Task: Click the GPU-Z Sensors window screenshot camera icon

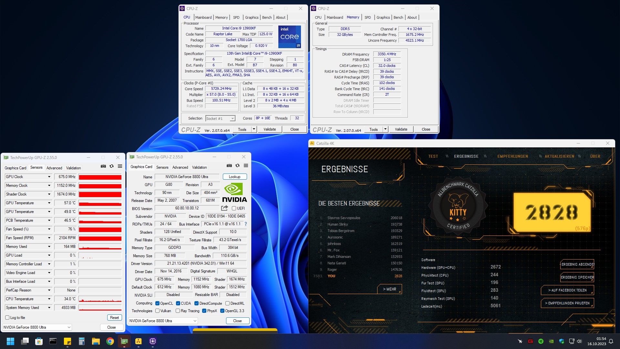Action: click(103, 166)
